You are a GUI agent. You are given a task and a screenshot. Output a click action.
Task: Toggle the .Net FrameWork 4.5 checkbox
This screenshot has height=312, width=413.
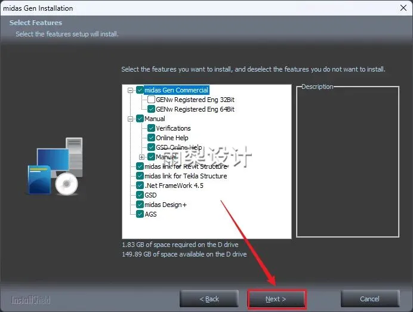coord(140,186)
